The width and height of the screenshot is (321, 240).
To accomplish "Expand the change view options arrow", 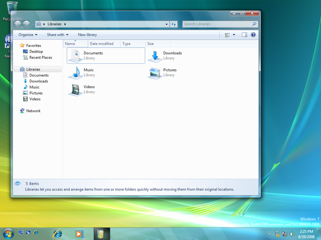I will pos(234,35).
